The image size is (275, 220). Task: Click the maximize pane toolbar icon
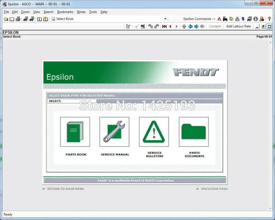(269, 26)
